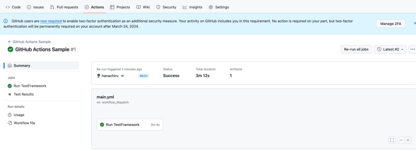Click the Run TestFramework job card
Viewport: 416px width, 151px height.
(x=130, y=125)
